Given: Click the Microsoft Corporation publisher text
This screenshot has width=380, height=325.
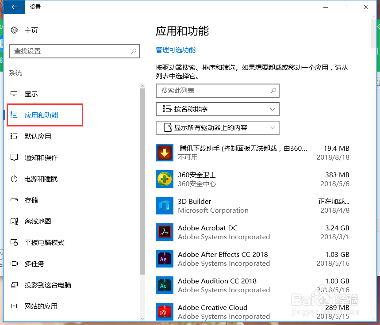Looking at the screenshot, I should (213, 210).
